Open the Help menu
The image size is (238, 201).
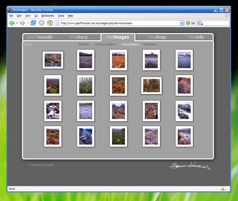pyautogui.click(x=70, y=16)
